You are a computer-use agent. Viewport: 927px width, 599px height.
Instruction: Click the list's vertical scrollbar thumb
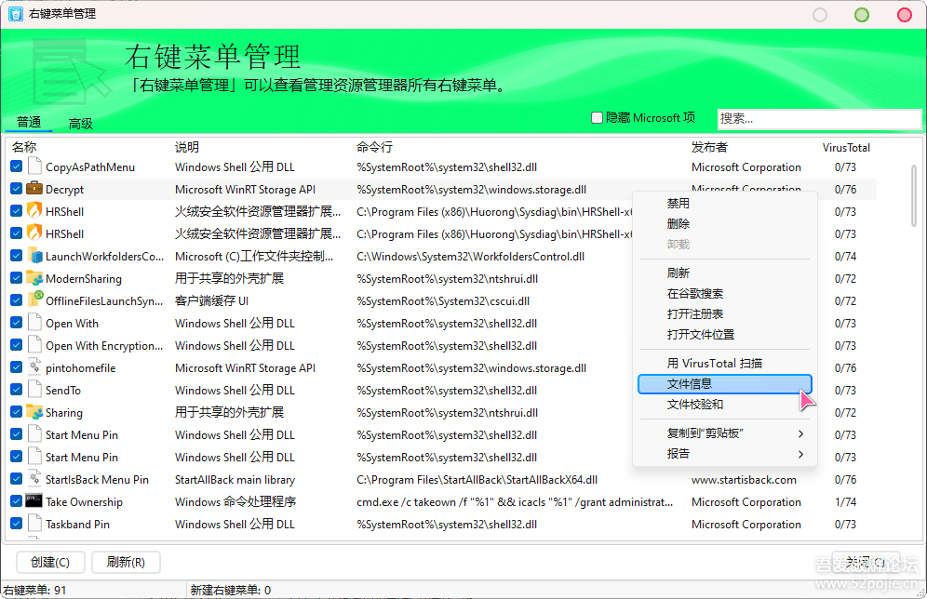(913, 195)
